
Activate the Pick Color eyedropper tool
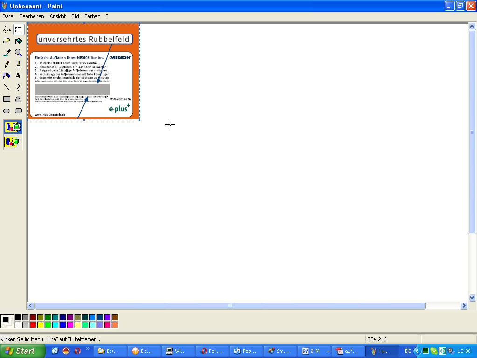coord(7,53)
